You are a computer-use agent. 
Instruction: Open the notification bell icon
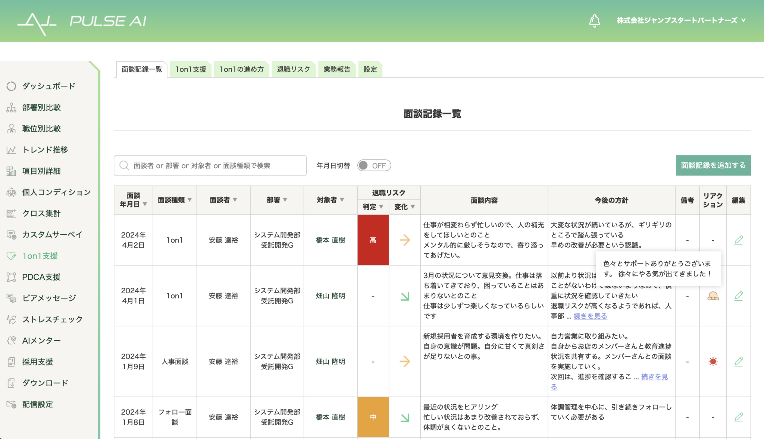(x=595, y=20)
